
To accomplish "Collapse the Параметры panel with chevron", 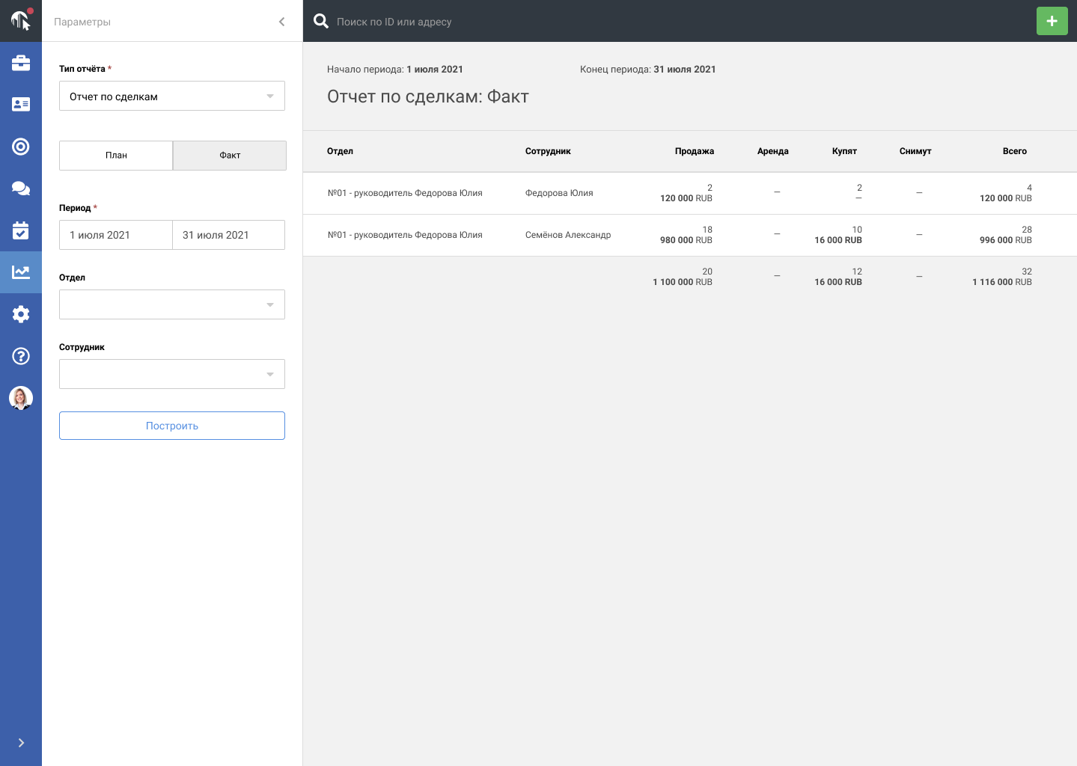I will pyautogui.click(x=281, y=22).
